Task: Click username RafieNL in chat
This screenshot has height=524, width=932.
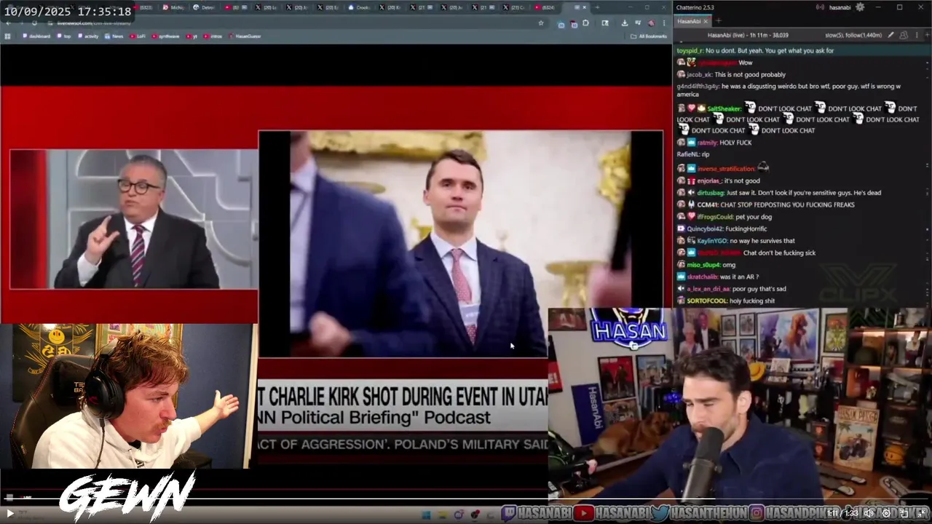Action: pyautogui.click(x=688, y=154)
